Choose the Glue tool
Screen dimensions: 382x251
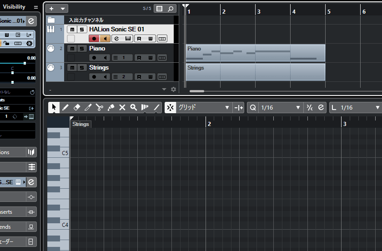tap(111, 107)
